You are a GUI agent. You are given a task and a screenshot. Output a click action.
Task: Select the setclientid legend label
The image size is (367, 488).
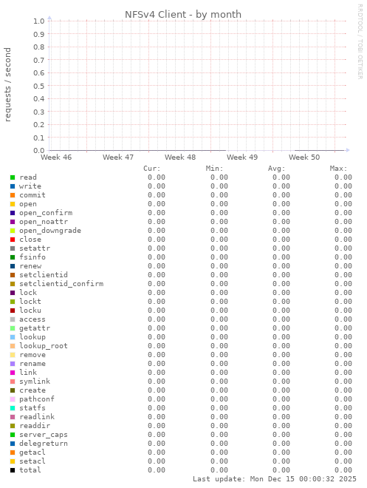tap(44, 275)
